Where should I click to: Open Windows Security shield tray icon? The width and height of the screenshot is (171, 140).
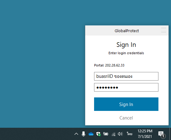[x=98, y=134]
